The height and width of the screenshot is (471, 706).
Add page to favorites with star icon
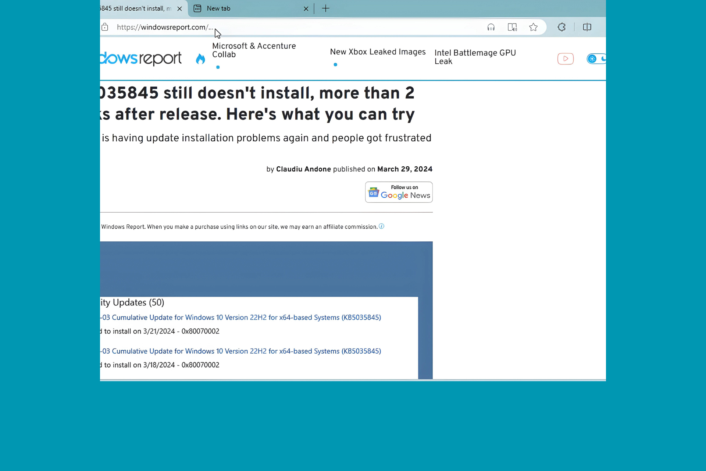point(534,27)
